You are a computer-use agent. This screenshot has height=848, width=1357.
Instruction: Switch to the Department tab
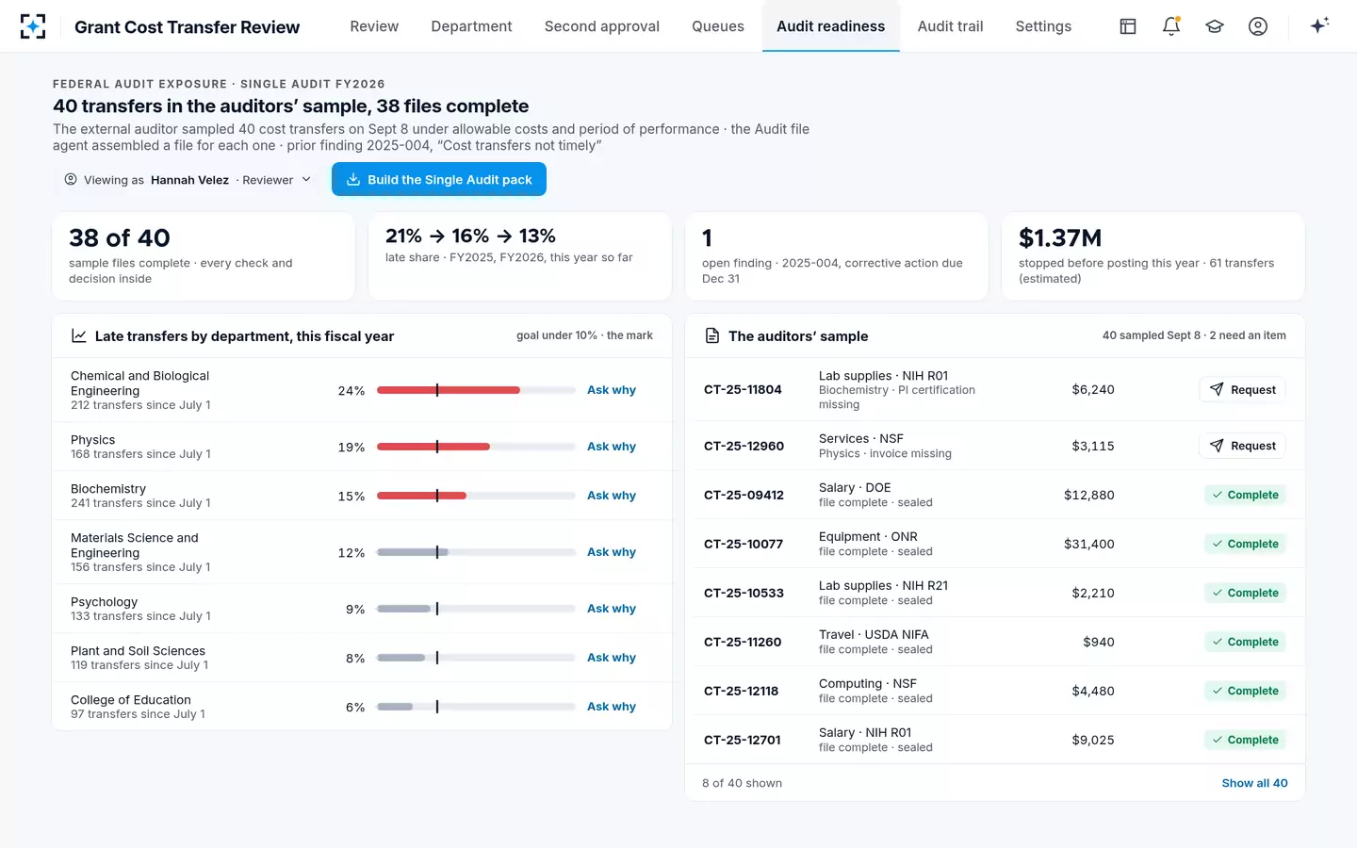click(x=471, y=26)
